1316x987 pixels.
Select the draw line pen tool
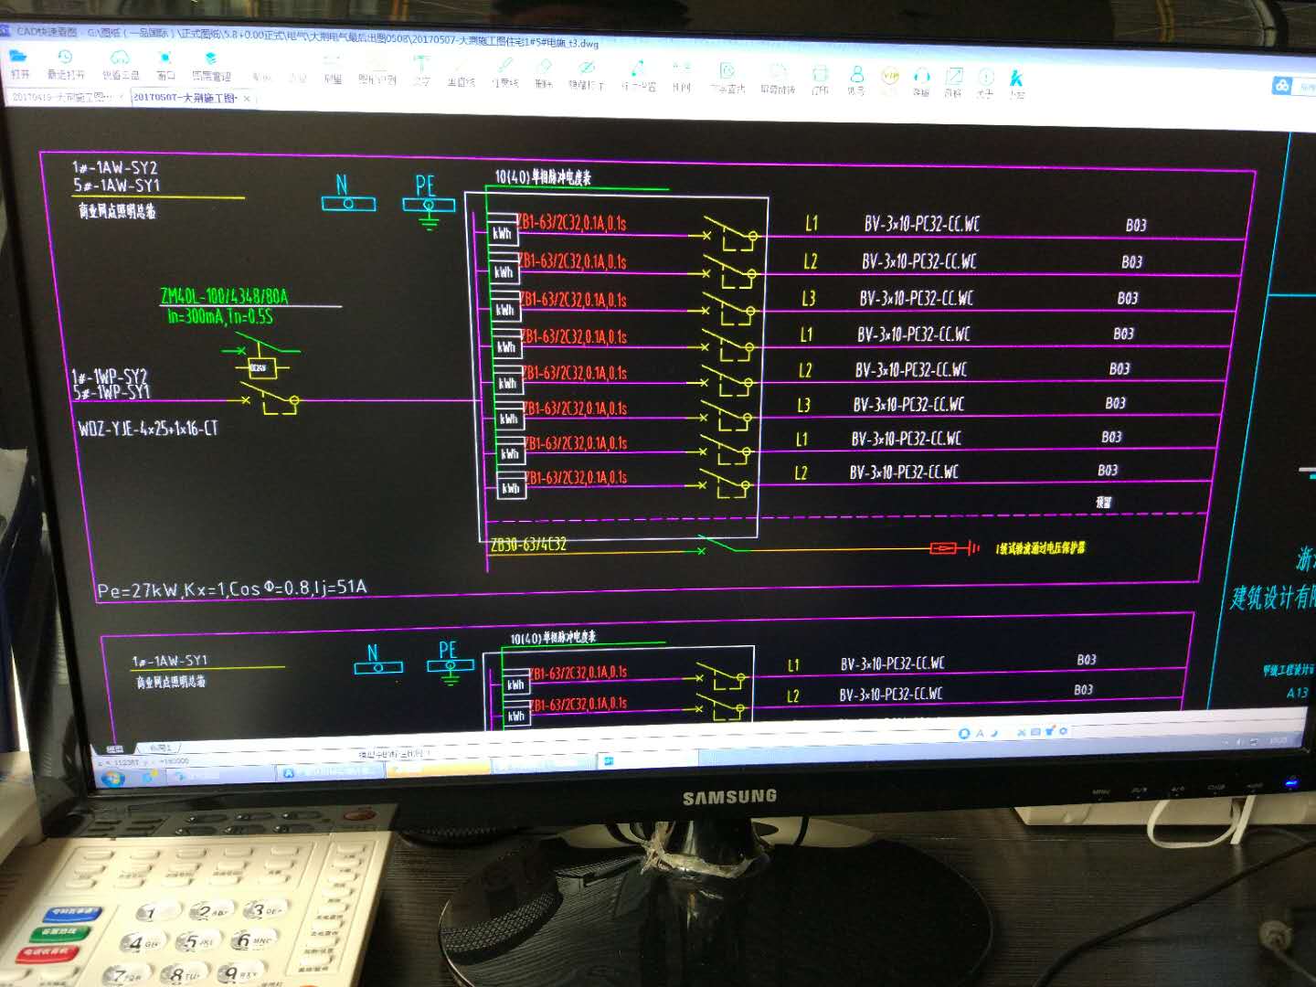click(x=504, y=65)
